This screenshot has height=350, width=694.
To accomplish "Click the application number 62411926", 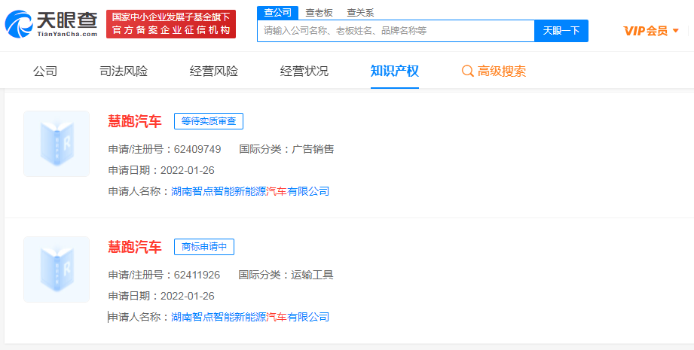I will pyautogui.click(x=197, y=275).
